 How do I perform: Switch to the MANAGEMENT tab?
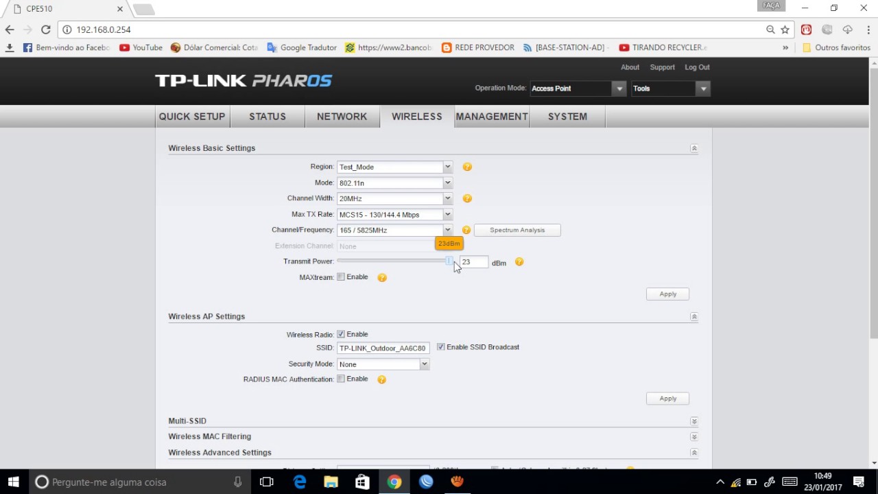click(x=492, y=117)
